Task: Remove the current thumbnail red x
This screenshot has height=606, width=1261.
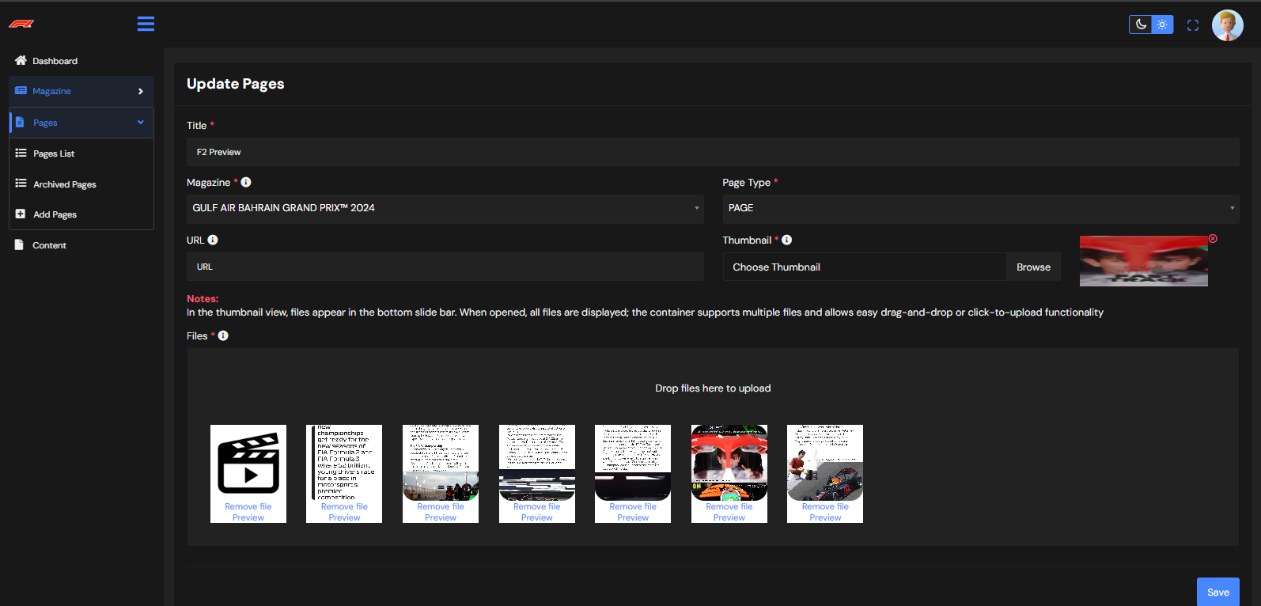Action: pyautogui.click(x=1213, y=238)
